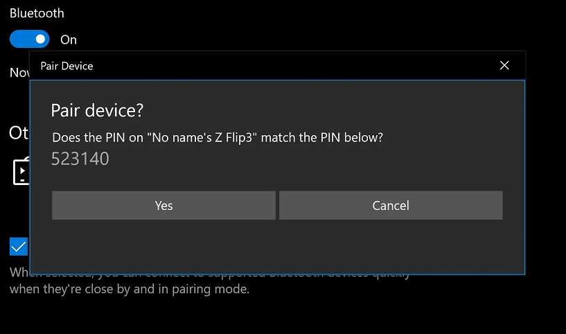Click the "Now" discoverable text behind dialog

19,73
